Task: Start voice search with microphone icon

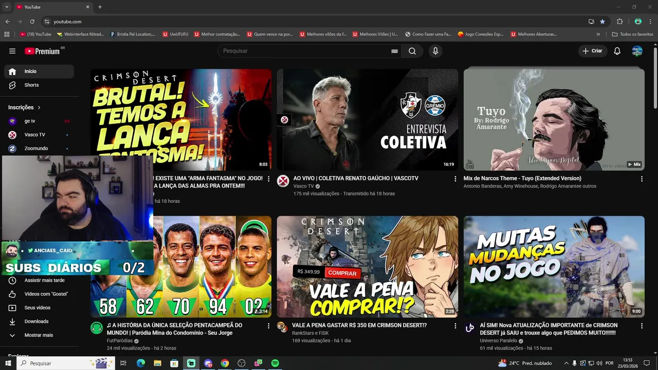Action: pyautogui.click(x=435, y=51)
